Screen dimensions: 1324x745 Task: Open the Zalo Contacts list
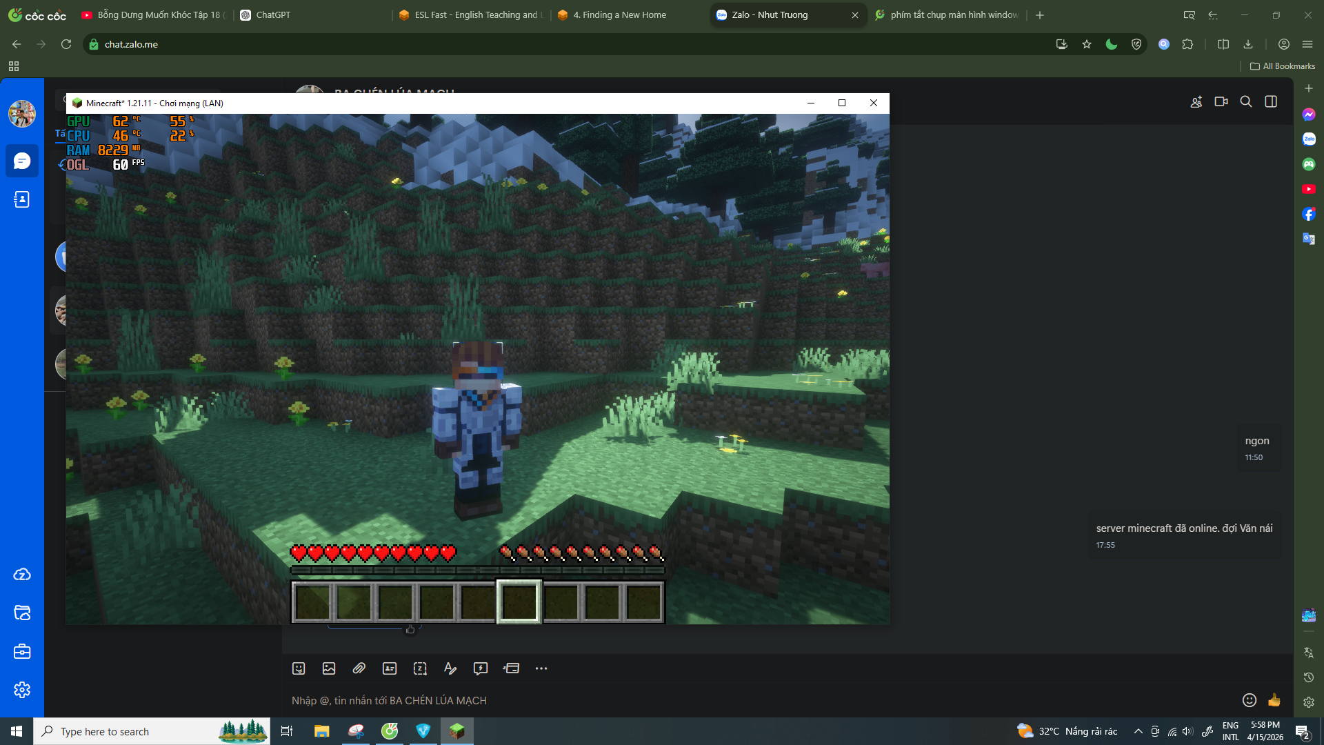click(22, 199)
